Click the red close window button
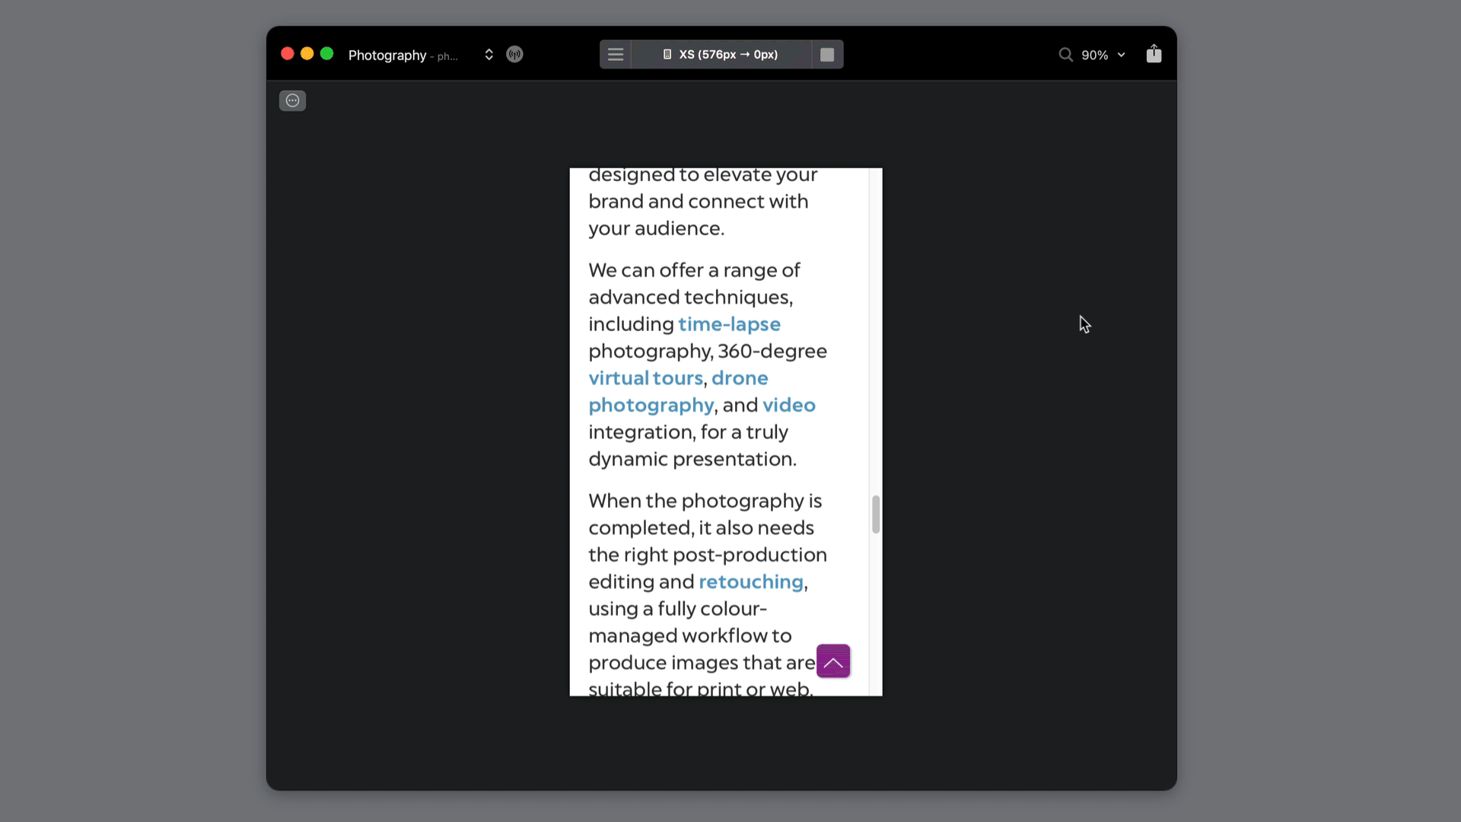Image resolution: width=1461 pixels, height=822 pixels. (288, 54)
